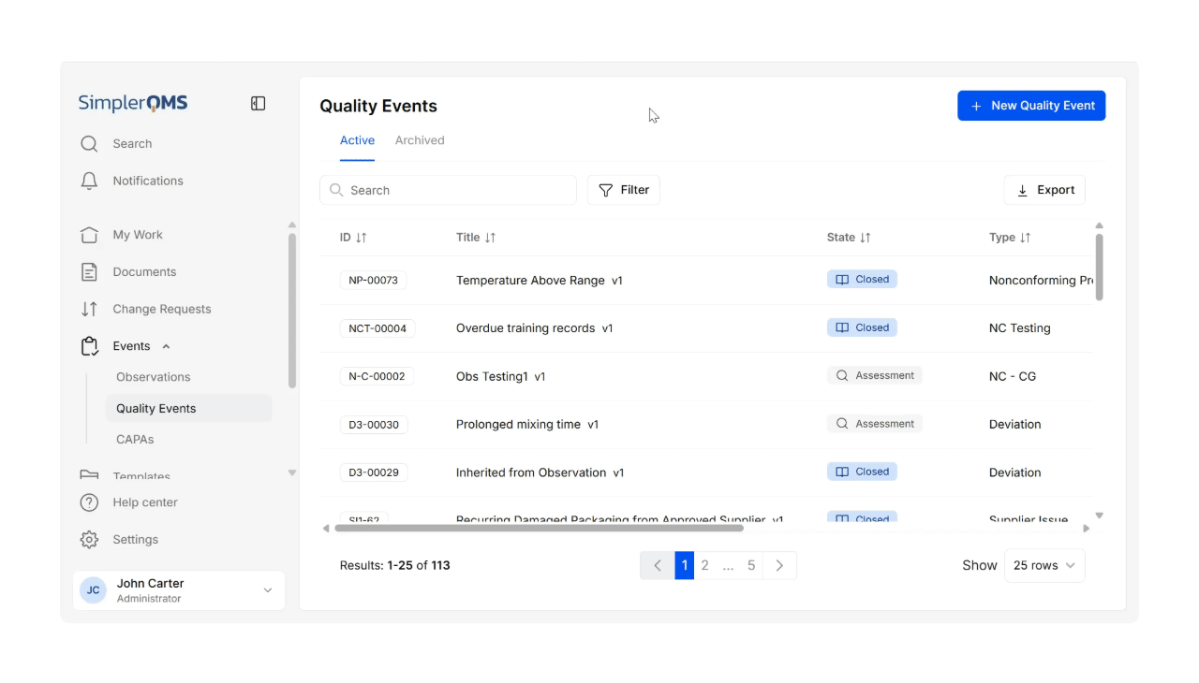Click the Search magnifier icon in sidebar
1199x683 pixels.
coord(89,143)
